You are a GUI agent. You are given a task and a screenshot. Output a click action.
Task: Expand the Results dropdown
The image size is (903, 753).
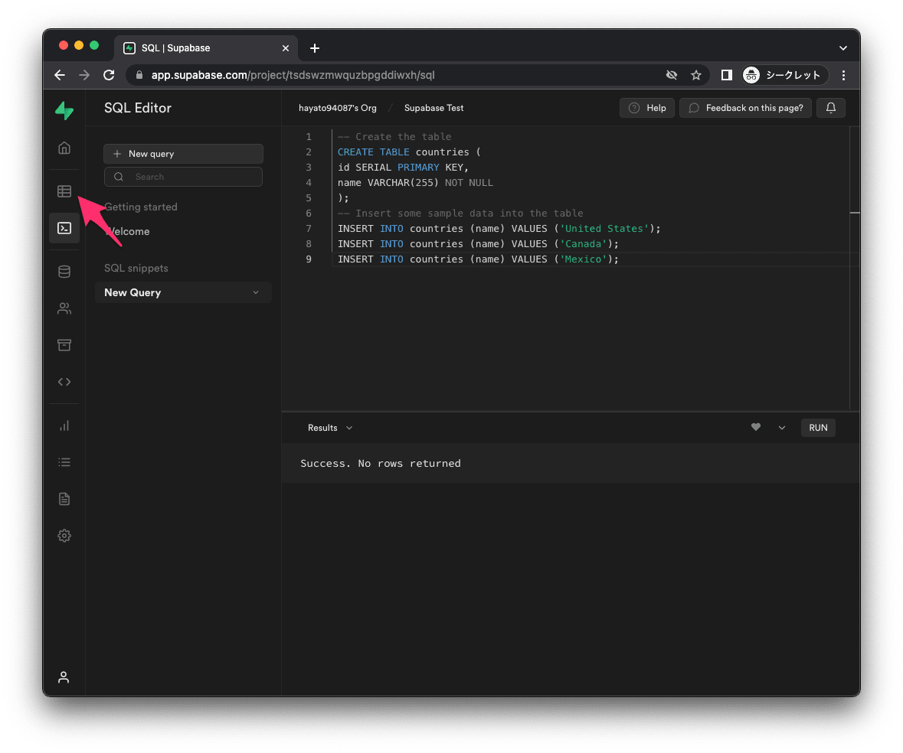tap(330, 428)
